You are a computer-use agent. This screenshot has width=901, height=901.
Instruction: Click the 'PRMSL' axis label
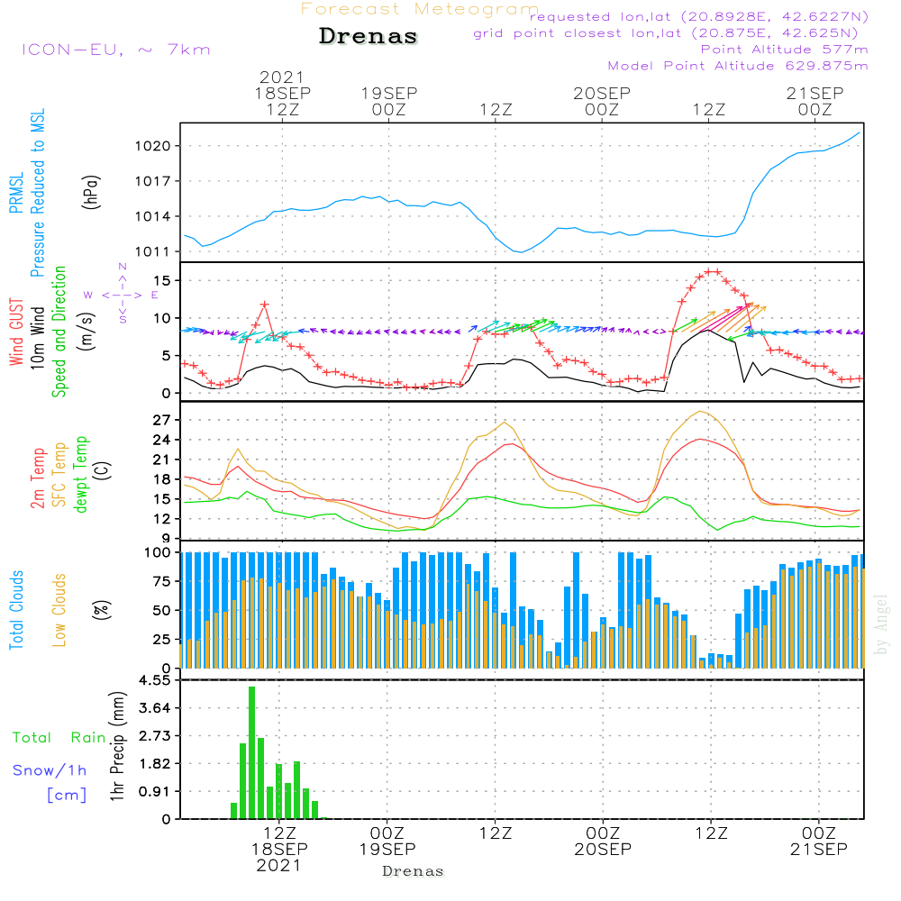pos(16,193)
